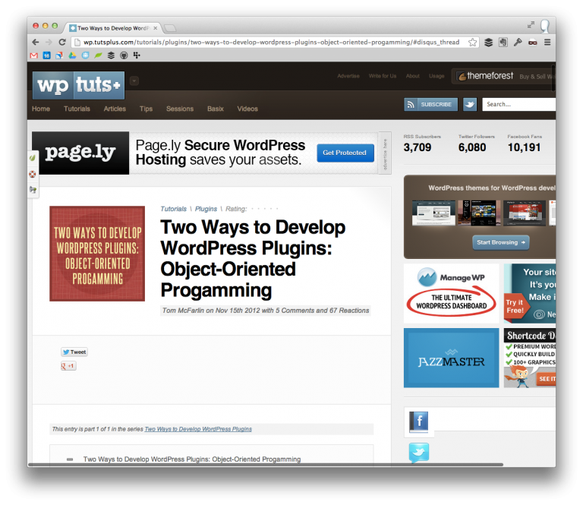Image resolution: width=583 pixels, height=505 pixels.
Task: Click the Tweet share button
Action: 74,352
